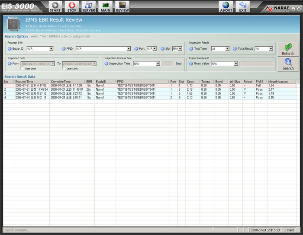Screen dimensions: 303x235
Task: Minimize the EIS-3000 window
Action: [293, 9]
